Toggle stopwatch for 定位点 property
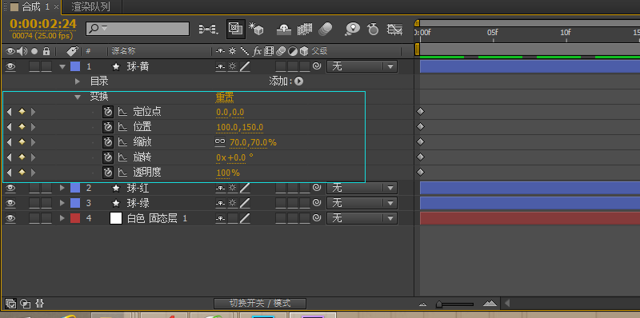The width and height of the screenshot is (640, 318). click(x=108, y=112)
